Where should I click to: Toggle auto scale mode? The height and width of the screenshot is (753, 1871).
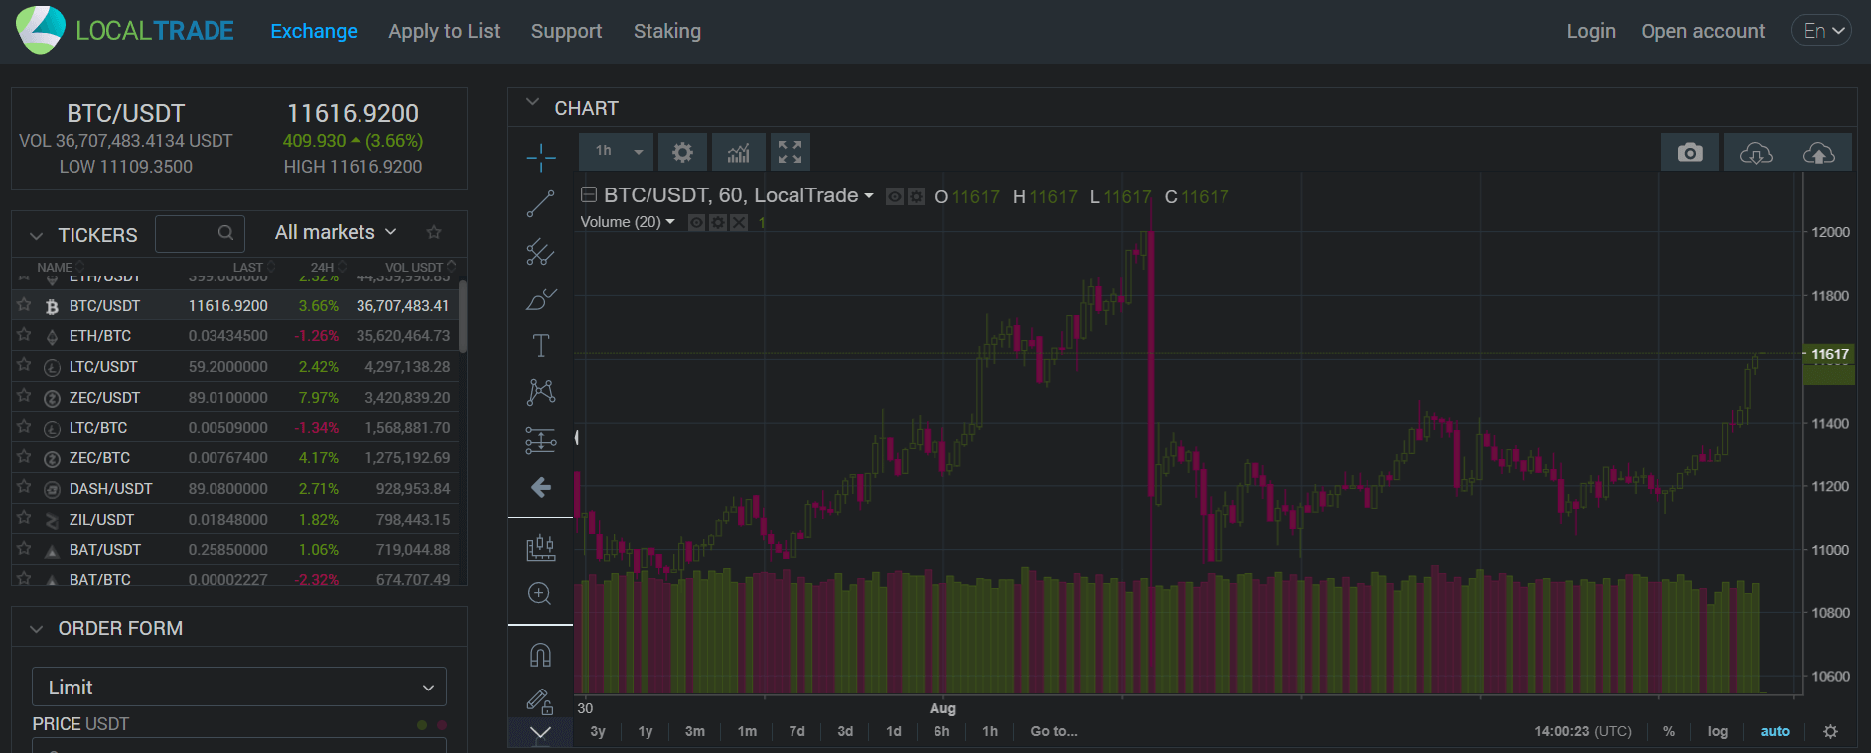pos(1775,731)
